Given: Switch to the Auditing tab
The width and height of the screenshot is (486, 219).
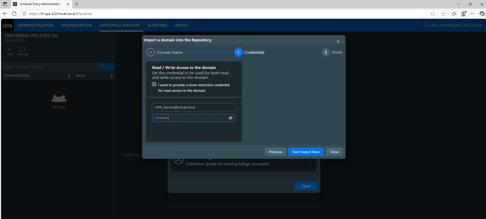Looking at the screenshot, I should pyautogui.click(x=157, y=25).
